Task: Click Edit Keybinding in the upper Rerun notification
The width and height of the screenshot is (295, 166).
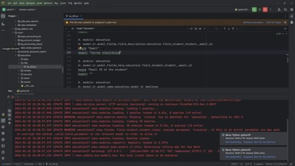Action: (x=233, y=142)
